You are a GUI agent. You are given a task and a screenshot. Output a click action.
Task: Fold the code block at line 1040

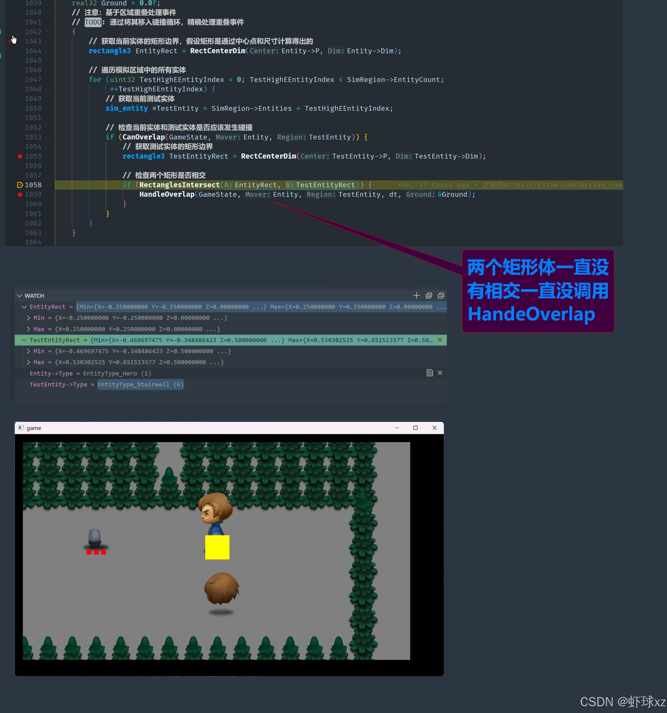[49, 13]
